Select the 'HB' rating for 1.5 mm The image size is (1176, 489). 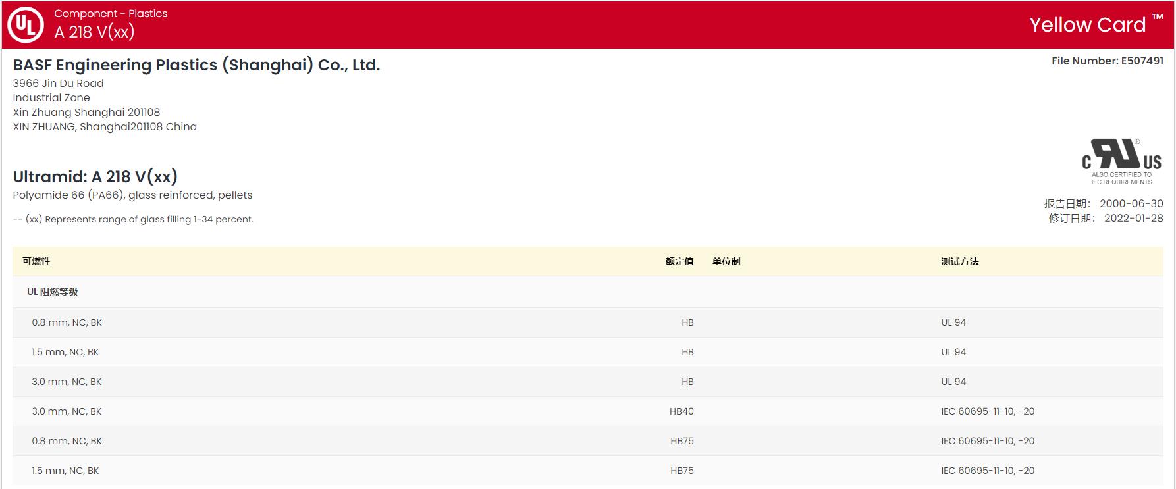687,352
